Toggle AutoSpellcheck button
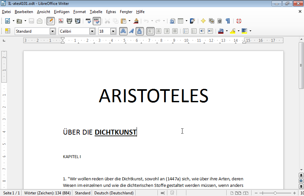304x196 pixels. 97,21
